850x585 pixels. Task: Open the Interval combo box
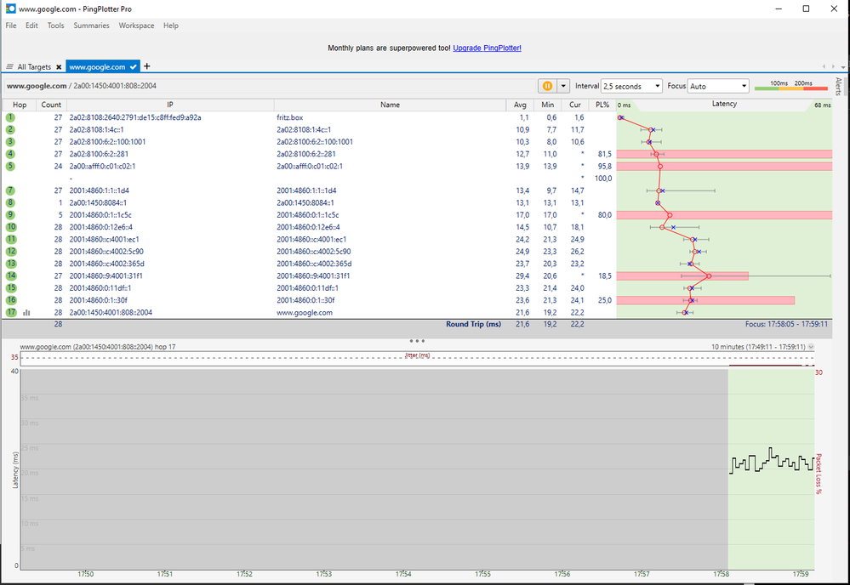click(x=631, y=86)
